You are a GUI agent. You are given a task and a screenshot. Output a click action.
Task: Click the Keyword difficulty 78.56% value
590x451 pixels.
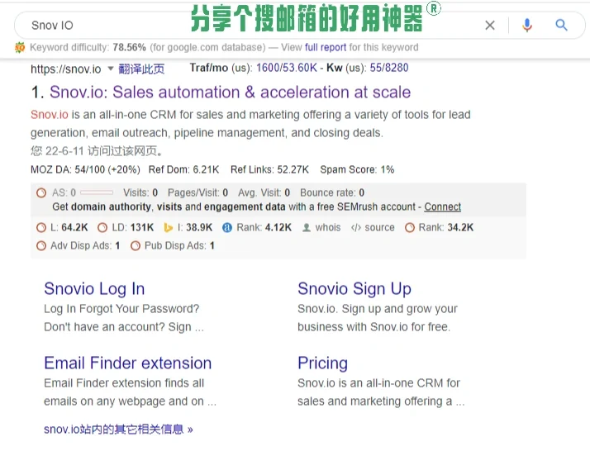tap(129, 47)
